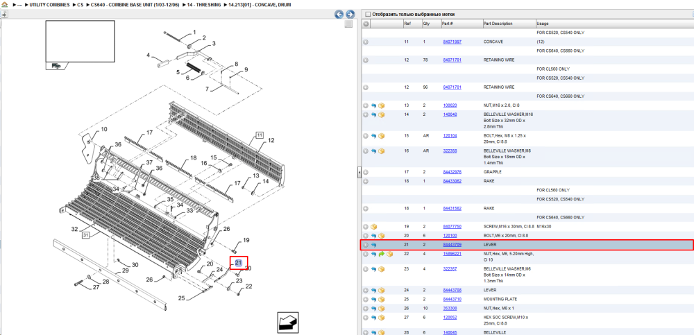Image resolution: width=694 pixels, height=335 pixels.
Task: Select highlighted callout 21 in the diagram
Action: tap(239, 262)
